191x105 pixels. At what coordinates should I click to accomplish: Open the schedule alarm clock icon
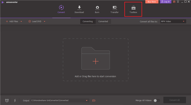7,100
